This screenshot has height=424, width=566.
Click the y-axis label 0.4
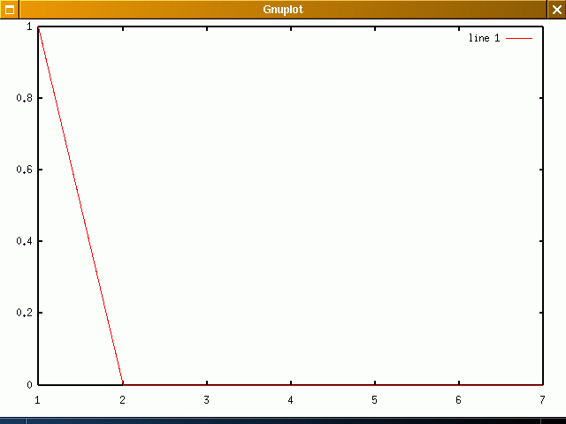(x=25, y=241)
